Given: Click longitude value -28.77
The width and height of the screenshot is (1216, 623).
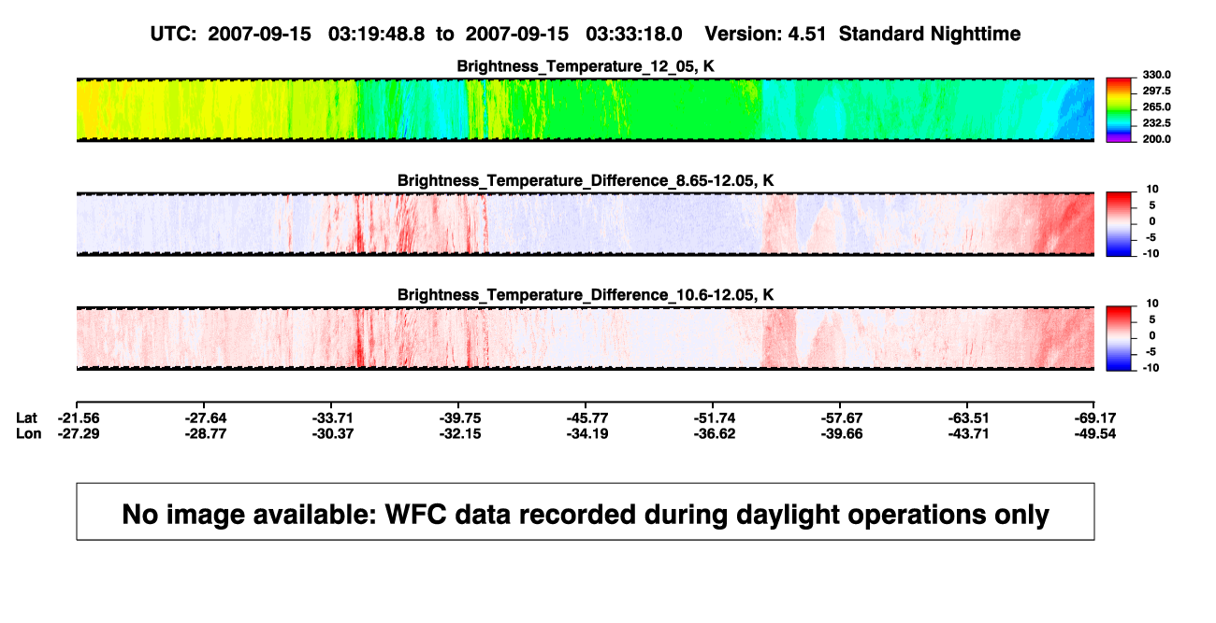Looking at the screenshot, I should tap(206, 433).
